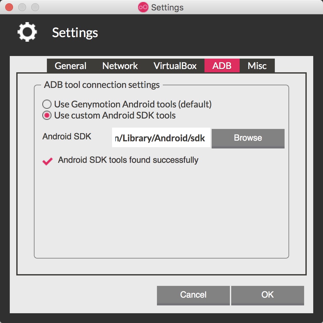Viewport: 323px width, 323px height.
Task: Click the pink success checkmark icon
Action: coord(48,161)
